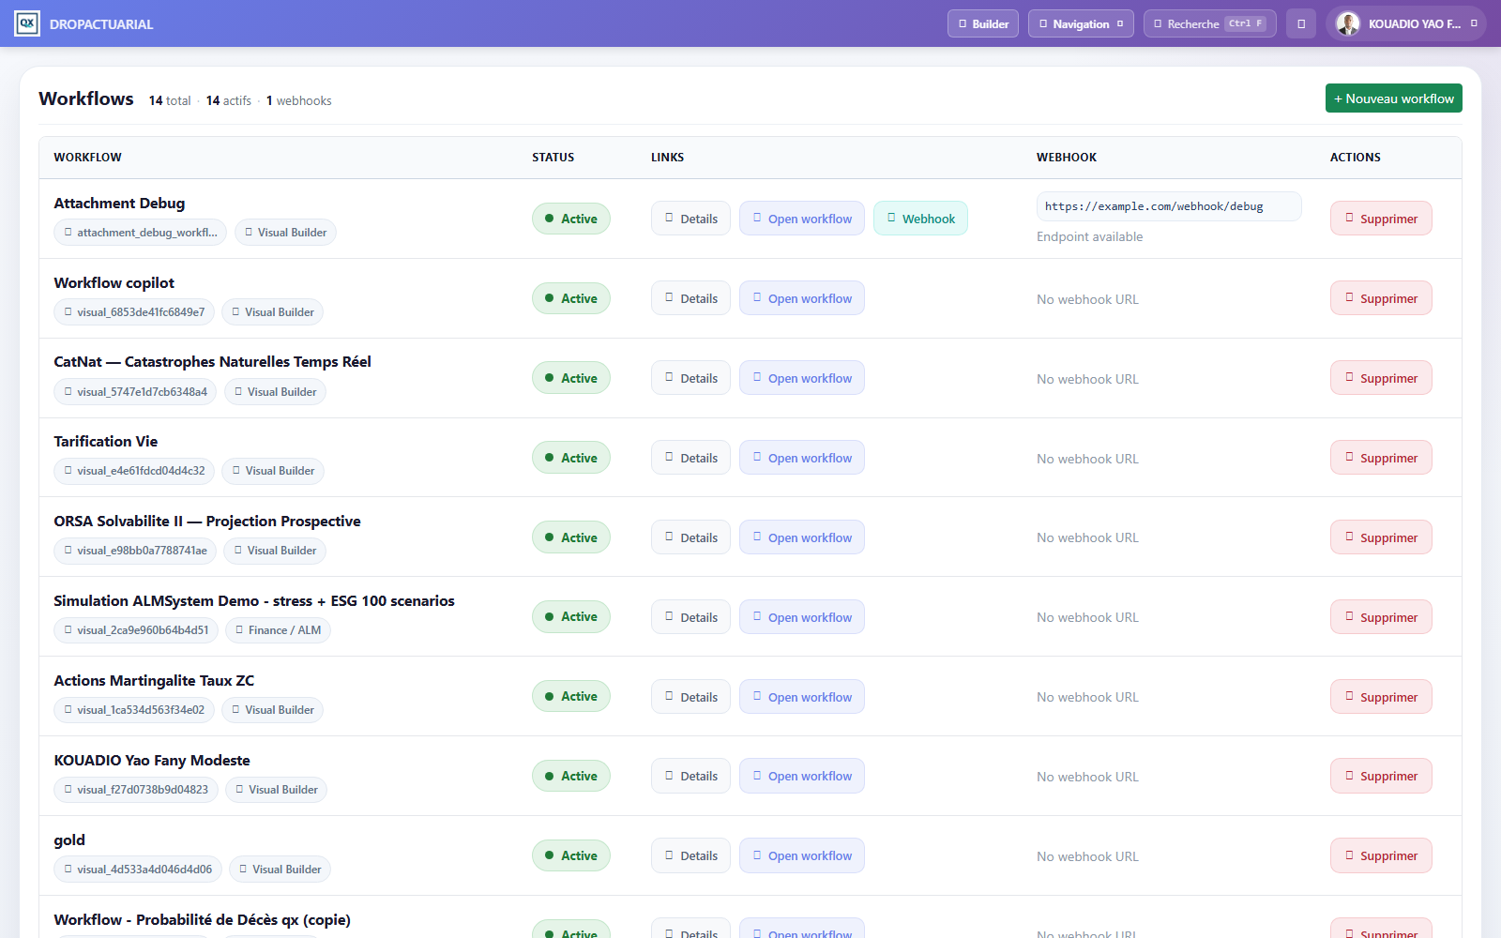Click the STATUS column header
Screen dimensions: 1501x938
click(553, 158)
